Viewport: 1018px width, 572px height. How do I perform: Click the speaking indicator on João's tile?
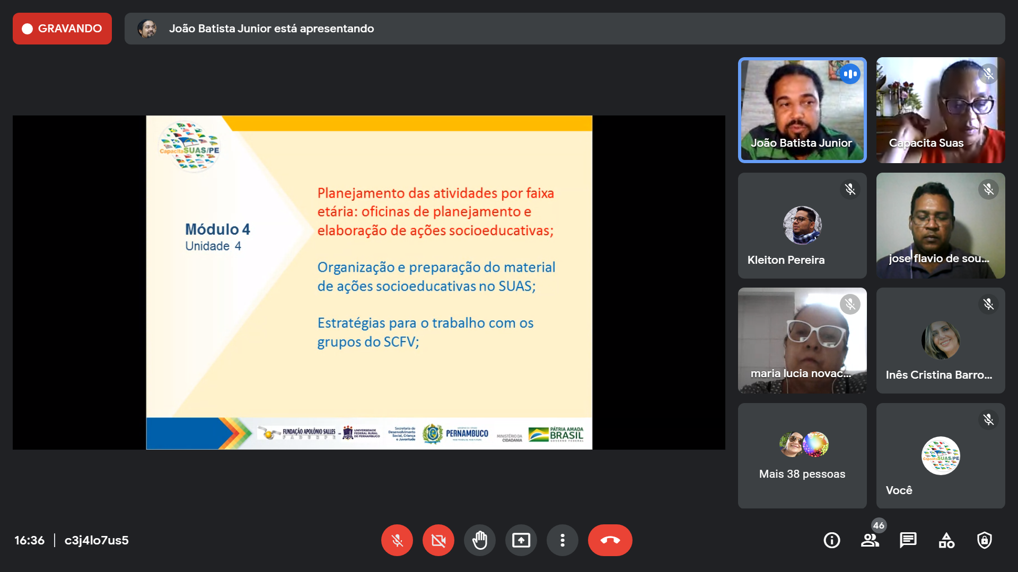[850, 74]
